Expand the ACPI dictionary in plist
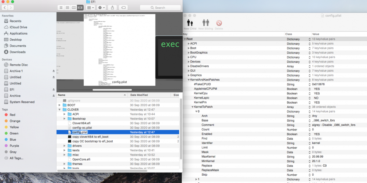Screen dimensions: 367x183 pyautogui.click(x=189, y=44)
